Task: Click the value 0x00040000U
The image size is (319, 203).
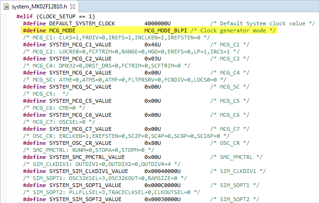Action: pos(162,171)
